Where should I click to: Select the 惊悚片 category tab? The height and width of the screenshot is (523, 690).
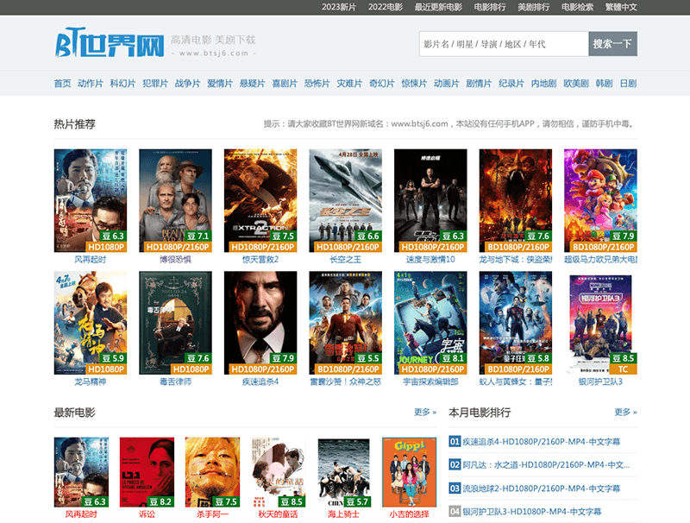[414, 83]
